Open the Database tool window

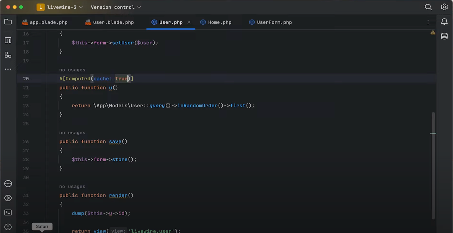click(x=444, y=36)
